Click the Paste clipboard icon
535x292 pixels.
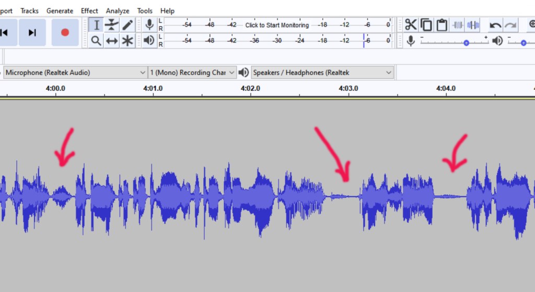coord(442,25)
